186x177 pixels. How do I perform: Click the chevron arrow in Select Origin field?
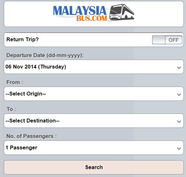tap(179, 95)
